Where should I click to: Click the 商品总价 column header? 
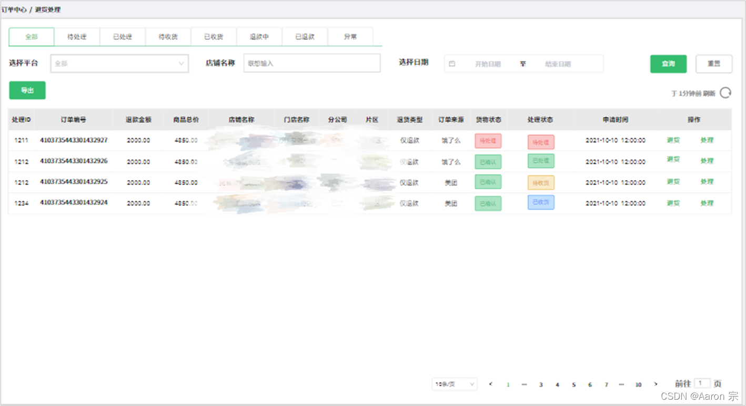pyautogui.click(x=186, y=120)
